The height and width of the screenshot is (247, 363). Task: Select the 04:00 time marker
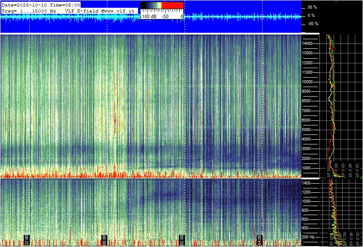click(259, 240)
